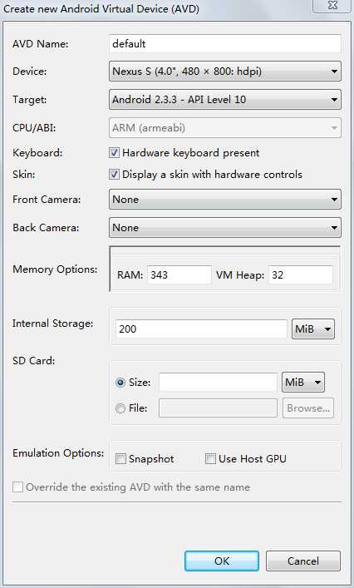Click the AVD Name text field
The height and width of the screenshot is (588, 354).
click(224, 44)
